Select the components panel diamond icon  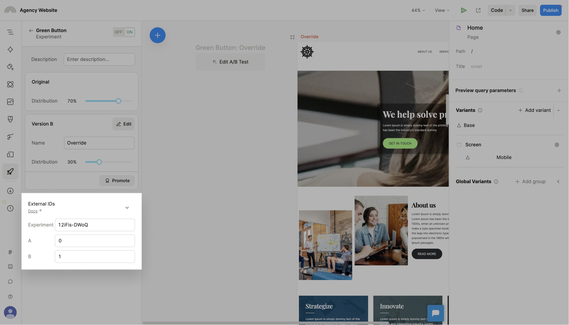pos(10,49)
